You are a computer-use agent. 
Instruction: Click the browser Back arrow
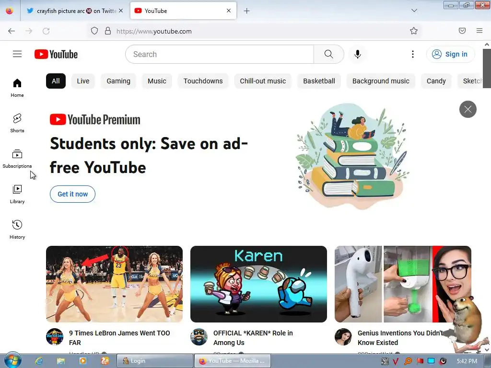click(x=12, y=31)
